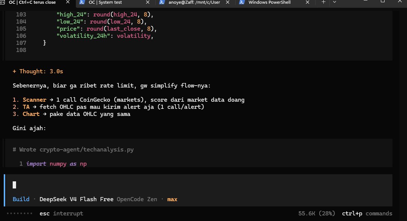Close the anoye@Zaff terminal tab
Image resolution: width=407 pixels, height=221 pixels.
(228, 2)
